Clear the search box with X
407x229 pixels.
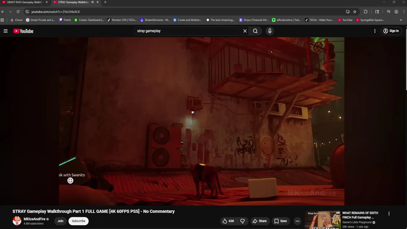tap(245, 31)
